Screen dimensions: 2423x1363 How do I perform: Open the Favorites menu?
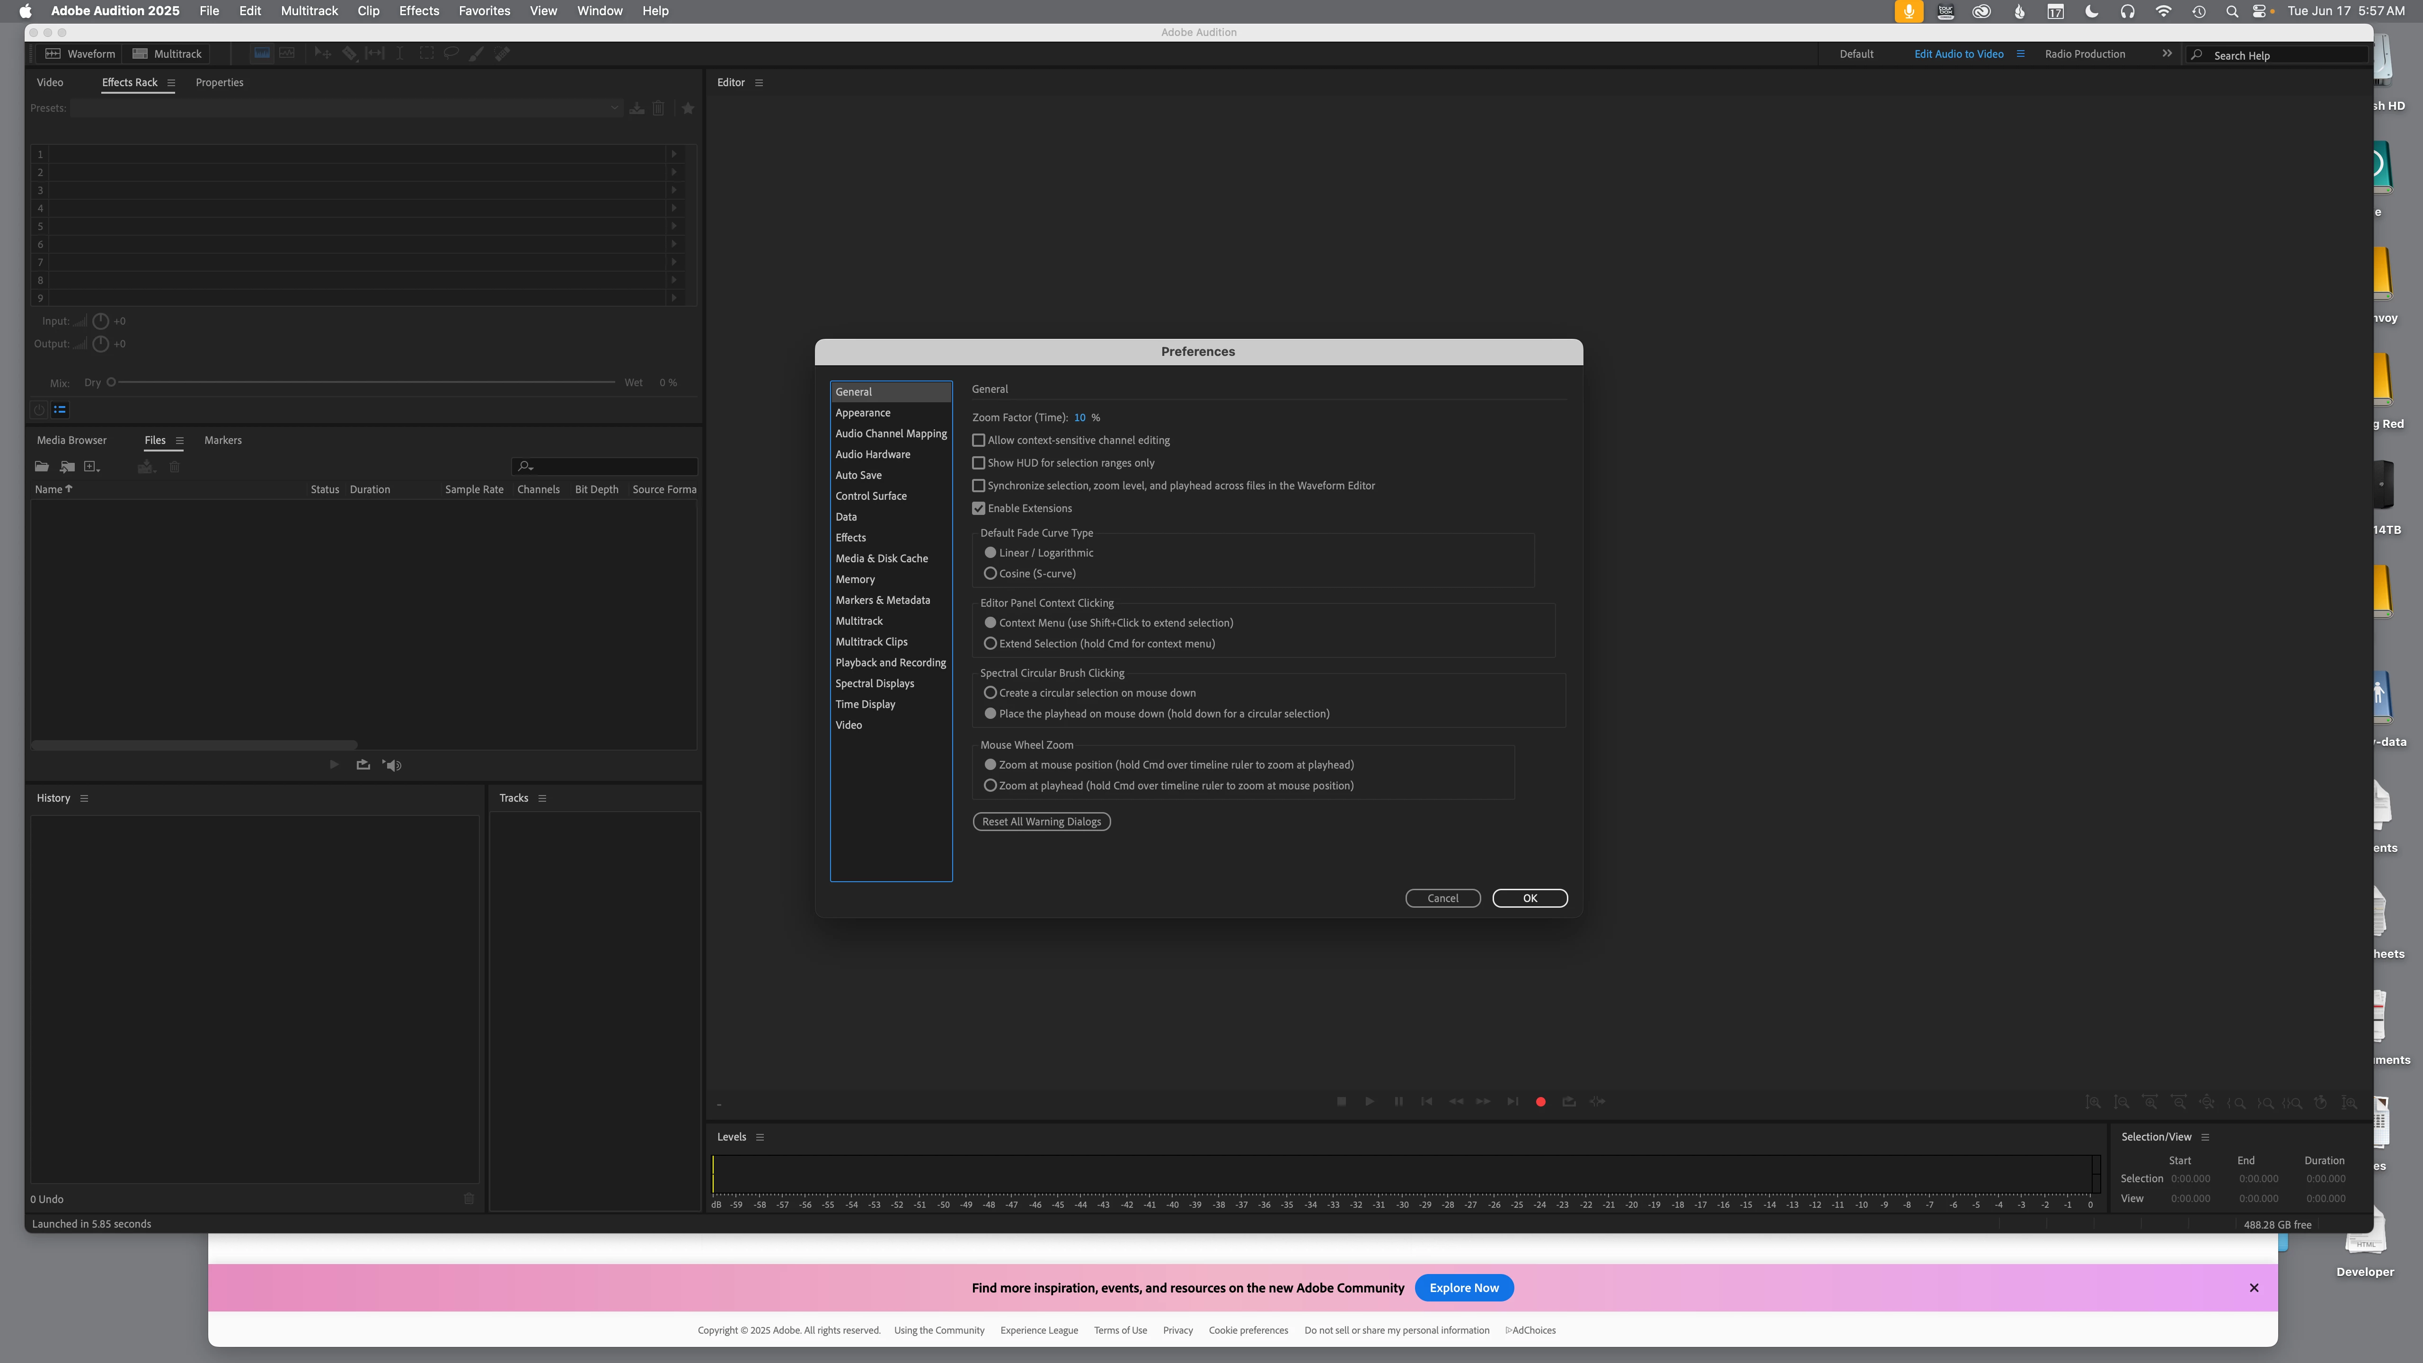484,11
